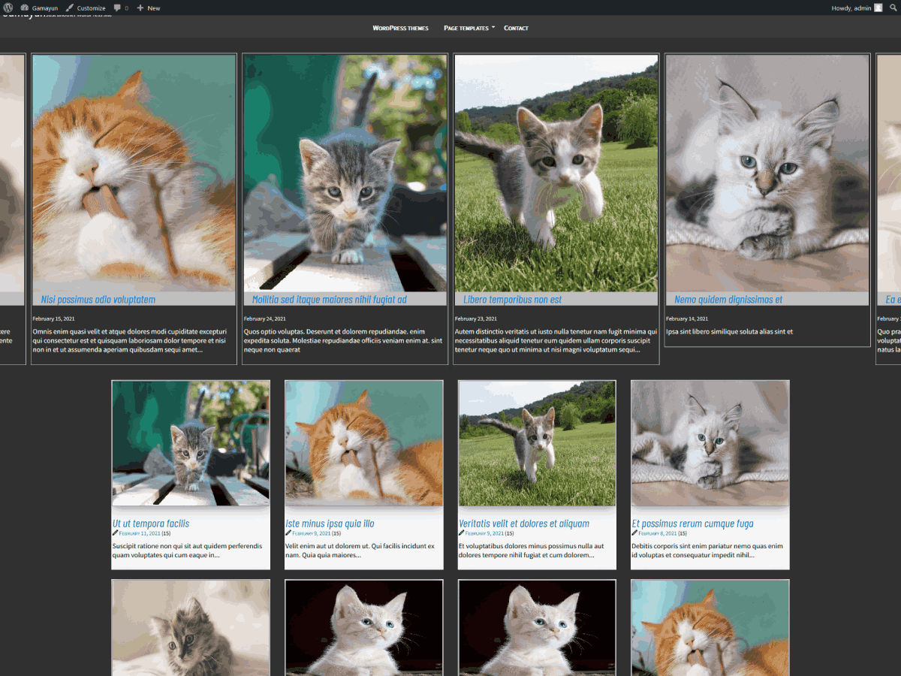Click the plus New content icon
The width and height of the screenshot is (901, 676).
140,8
